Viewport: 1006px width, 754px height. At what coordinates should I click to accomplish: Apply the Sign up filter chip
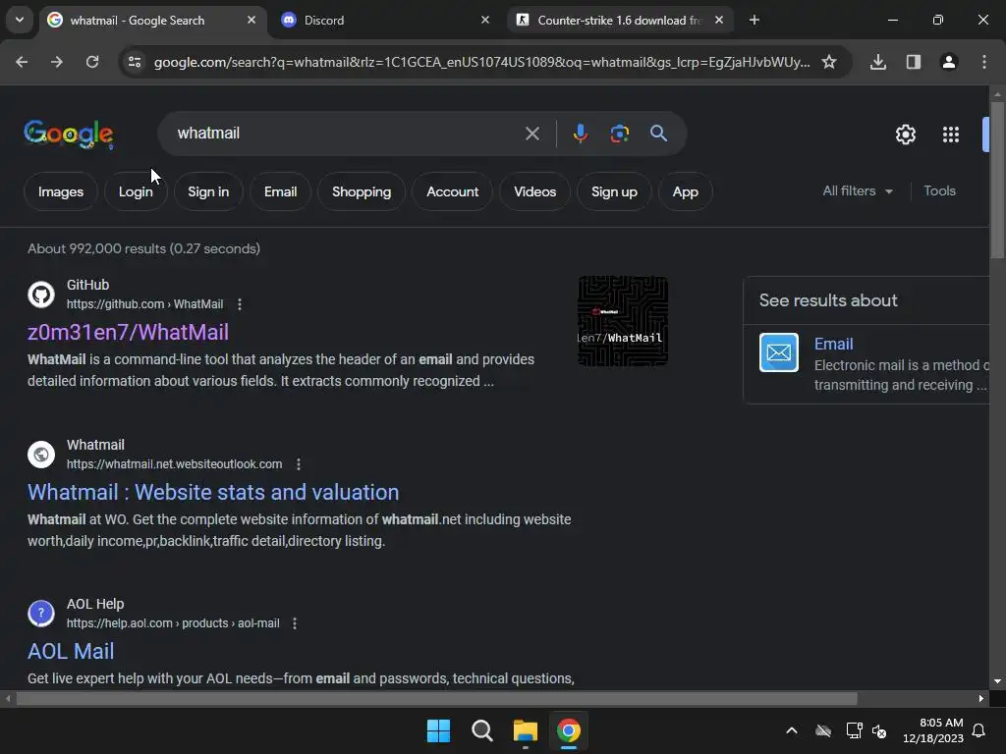coord(614,191)
